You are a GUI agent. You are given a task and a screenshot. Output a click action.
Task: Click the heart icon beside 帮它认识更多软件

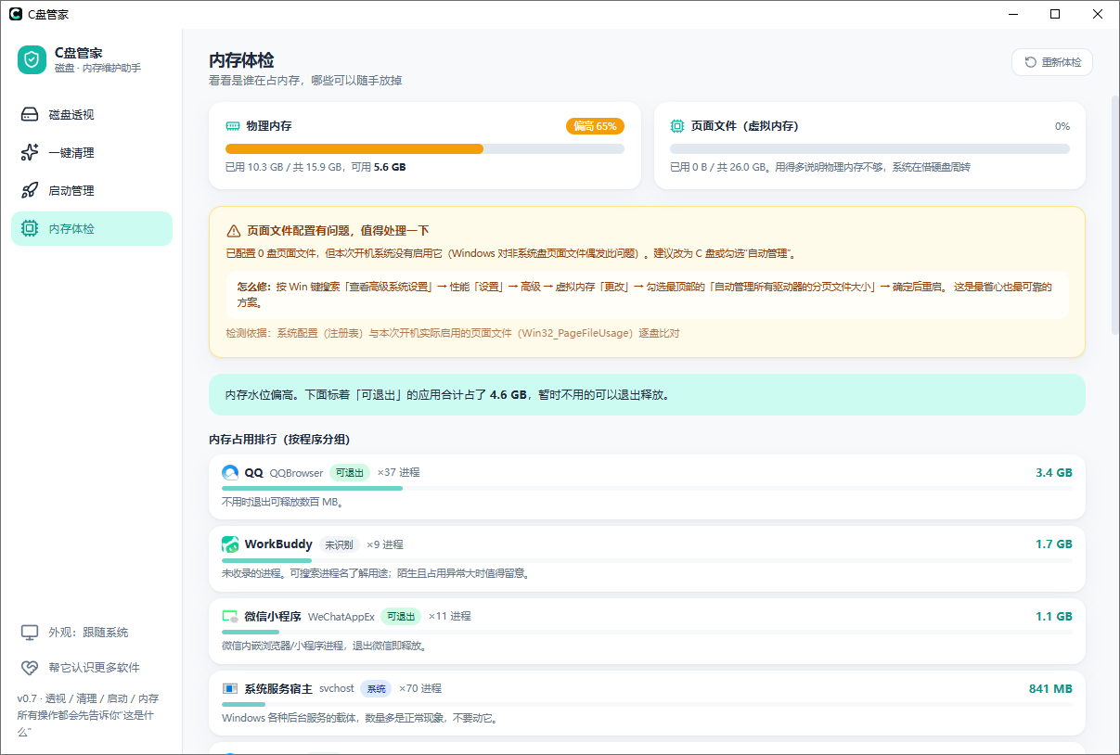30,667
